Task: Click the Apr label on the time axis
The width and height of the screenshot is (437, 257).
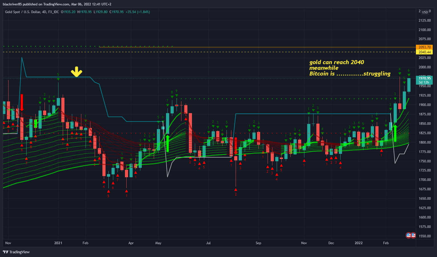Action: 131,243
